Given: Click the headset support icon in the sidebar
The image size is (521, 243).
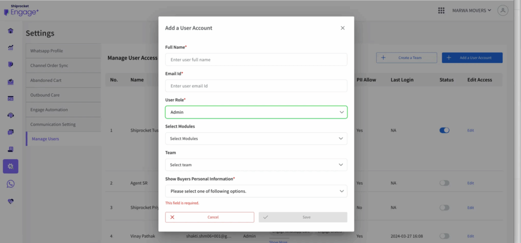Looking at the screenshot, I should [11, 115].
